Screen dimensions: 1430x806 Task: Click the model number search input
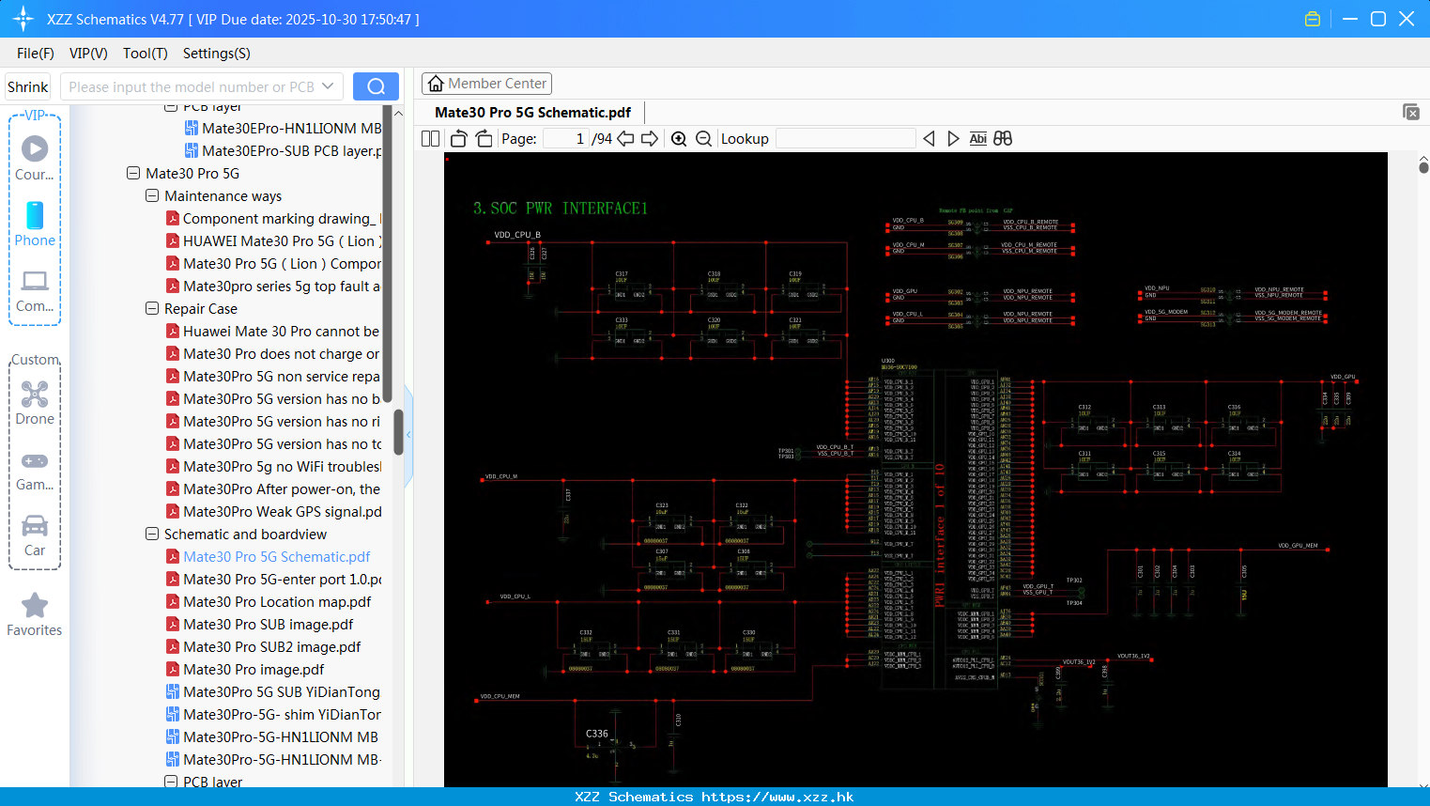[192, 86]
